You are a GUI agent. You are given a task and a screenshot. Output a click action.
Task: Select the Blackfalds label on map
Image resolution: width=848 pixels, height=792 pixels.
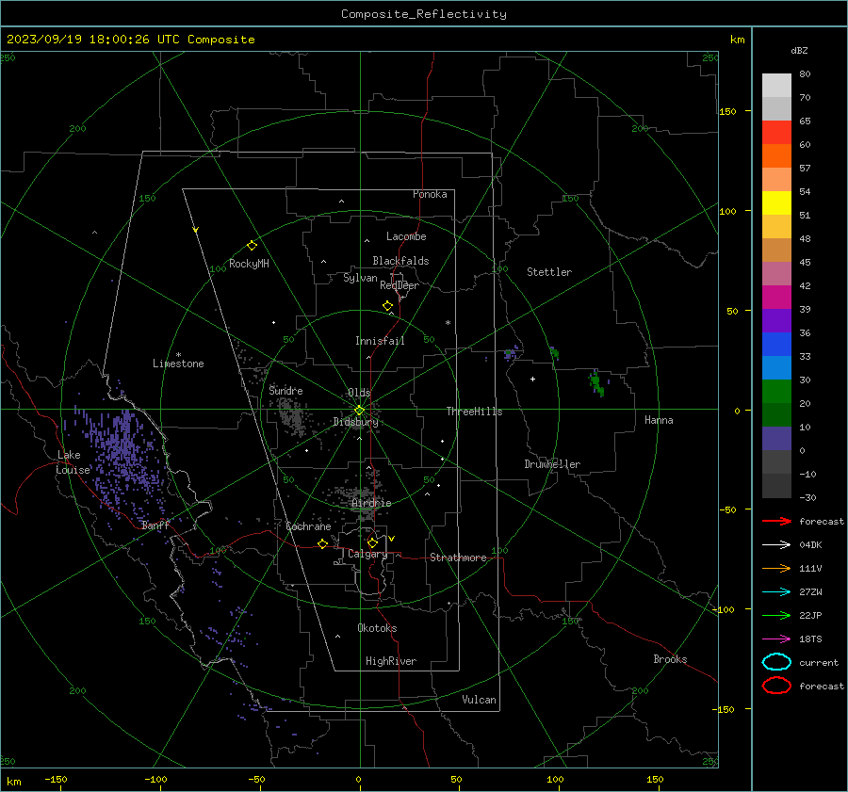coord(400,261)
